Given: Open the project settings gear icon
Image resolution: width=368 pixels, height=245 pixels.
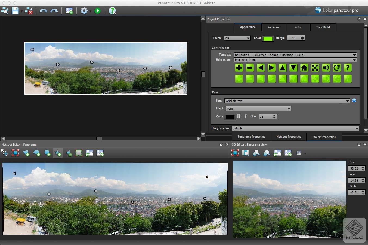Looking at the screenshot, I should [x=84, y=11].
